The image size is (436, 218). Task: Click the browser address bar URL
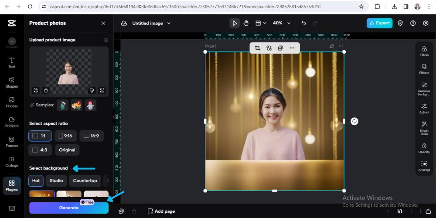185,7
